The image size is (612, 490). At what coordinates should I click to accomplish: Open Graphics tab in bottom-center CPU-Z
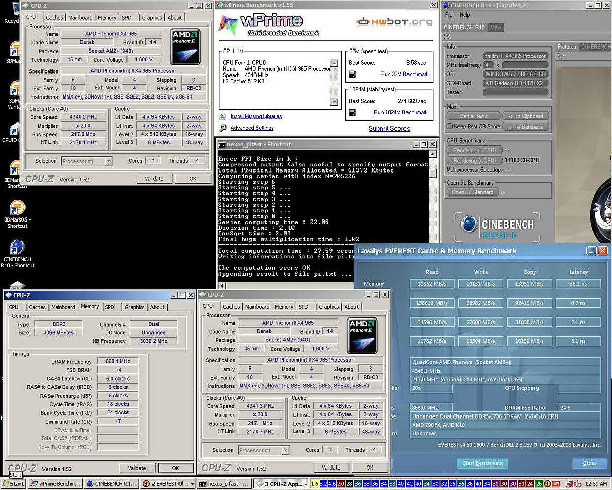coord(328,307)
